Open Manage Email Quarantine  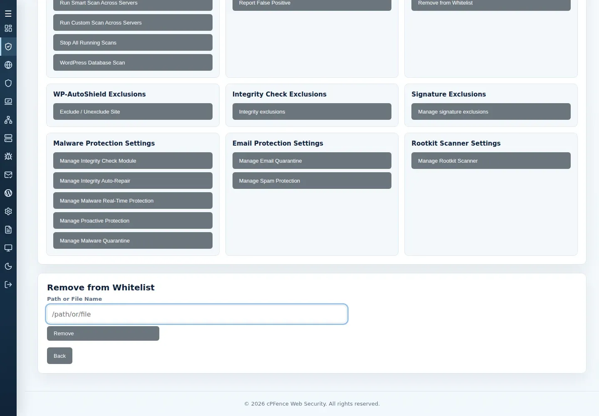(312, 161)
